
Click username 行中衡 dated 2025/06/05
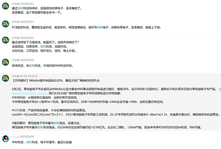(15, 38)
